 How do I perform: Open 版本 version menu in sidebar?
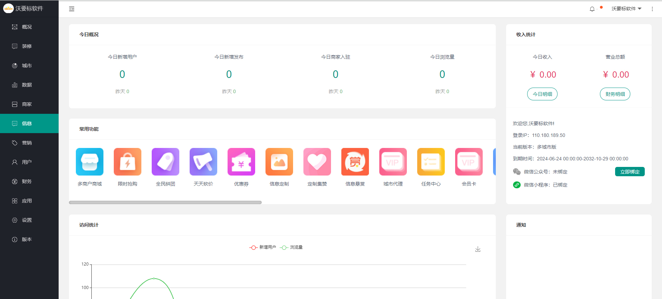click(29, 239)
